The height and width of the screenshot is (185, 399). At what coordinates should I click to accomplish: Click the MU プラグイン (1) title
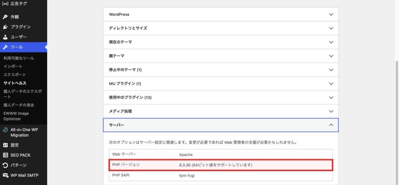pos(125,84)
